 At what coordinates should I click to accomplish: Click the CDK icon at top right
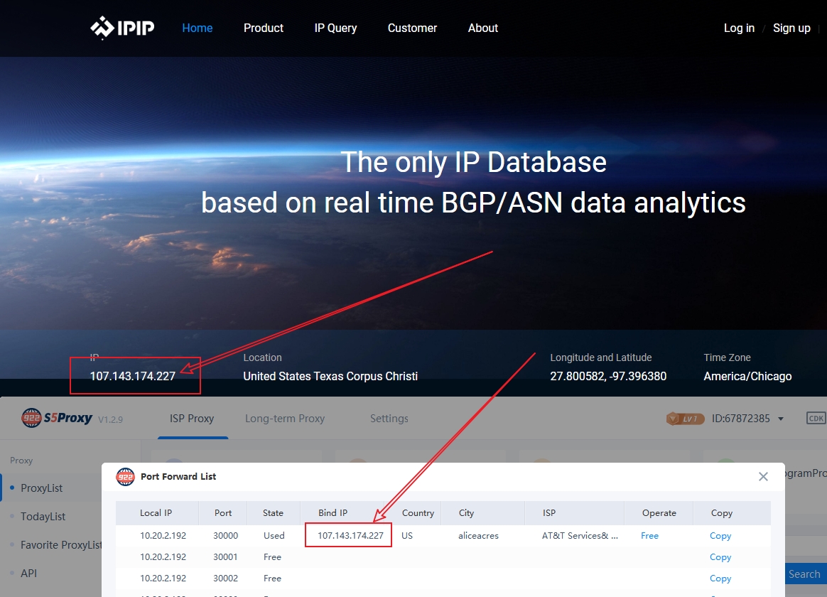point(816,419)
